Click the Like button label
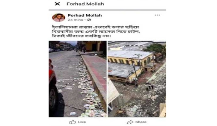217x126 pixels. click(82, 122)
